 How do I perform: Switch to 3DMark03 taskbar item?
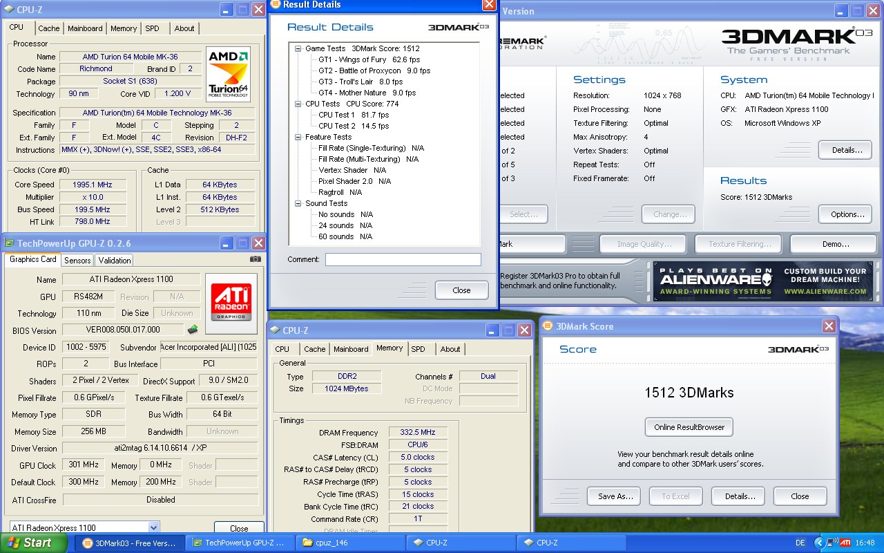[x=129, y=543]
